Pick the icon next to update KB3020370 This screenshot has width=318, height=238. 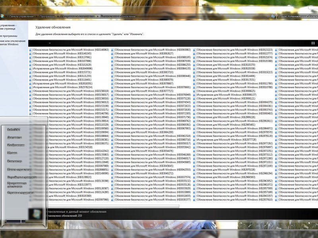pos(195,65)
